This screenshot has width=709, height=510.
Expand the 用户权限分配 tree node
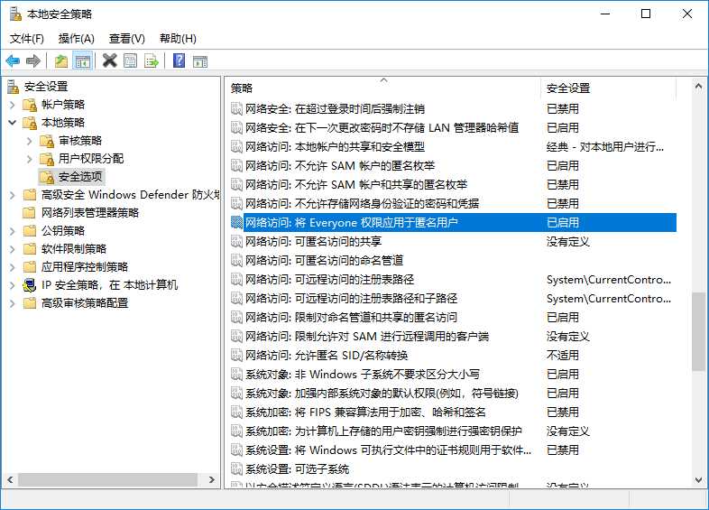(30, 159)
